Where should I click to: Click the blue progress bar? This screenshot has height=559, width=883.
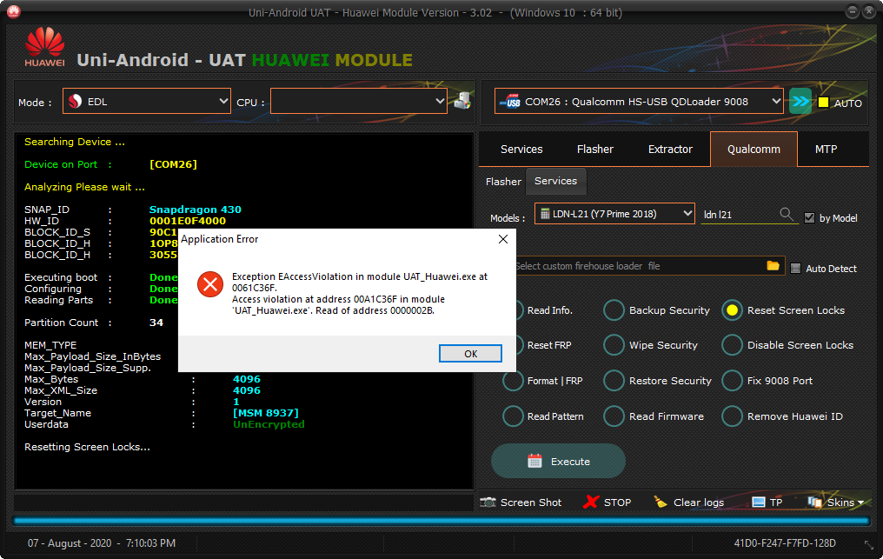441,521
